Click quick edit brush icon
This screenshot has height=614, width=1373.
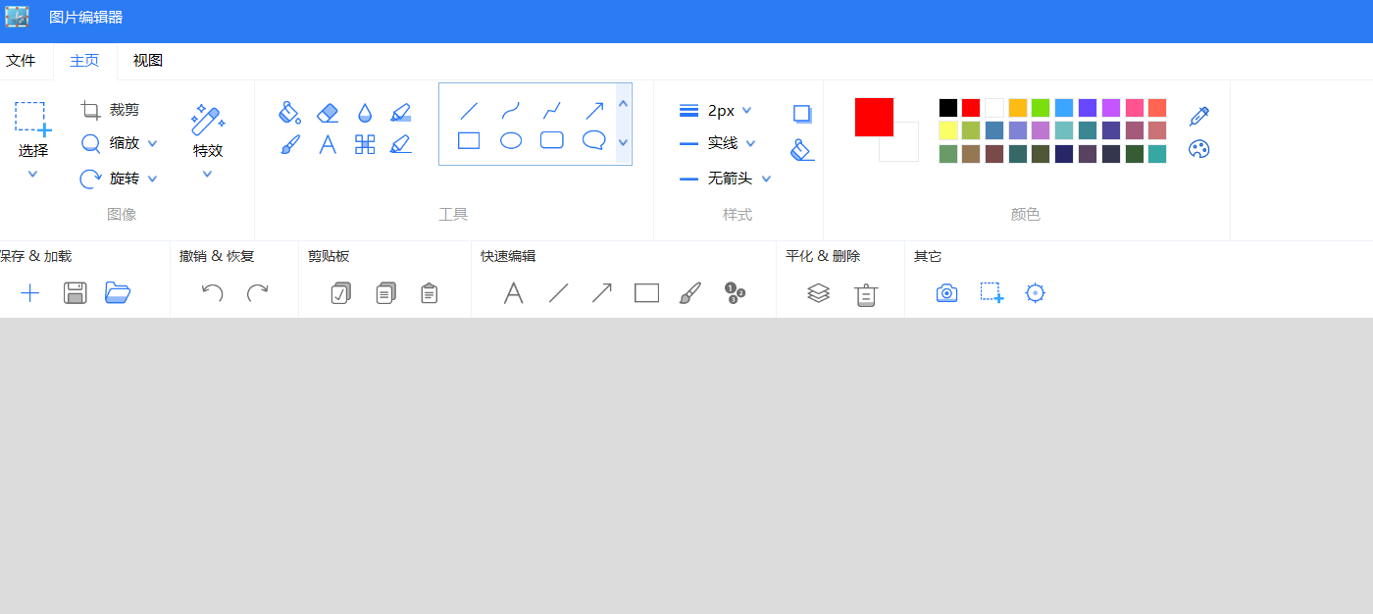pyautogui.click(x=690, y=292)
